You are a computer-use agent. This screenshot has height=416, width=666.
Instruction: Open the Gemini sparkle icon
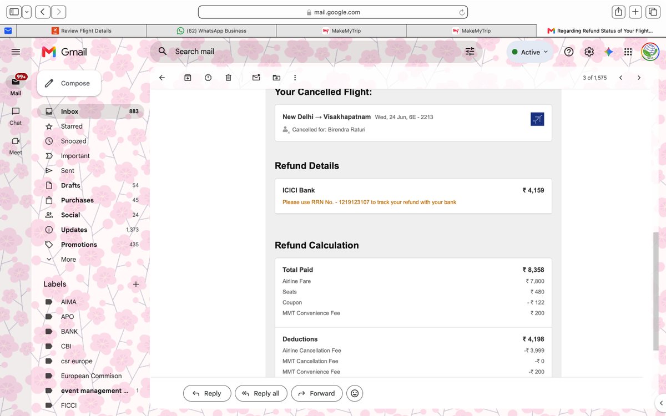click(x=609, y=52)
